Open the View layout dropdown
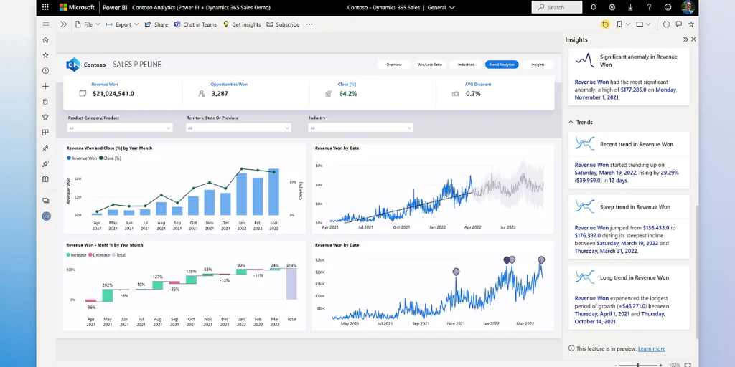Image resolution: width=735 pixels, height=367 pixels. coord(643,24)
